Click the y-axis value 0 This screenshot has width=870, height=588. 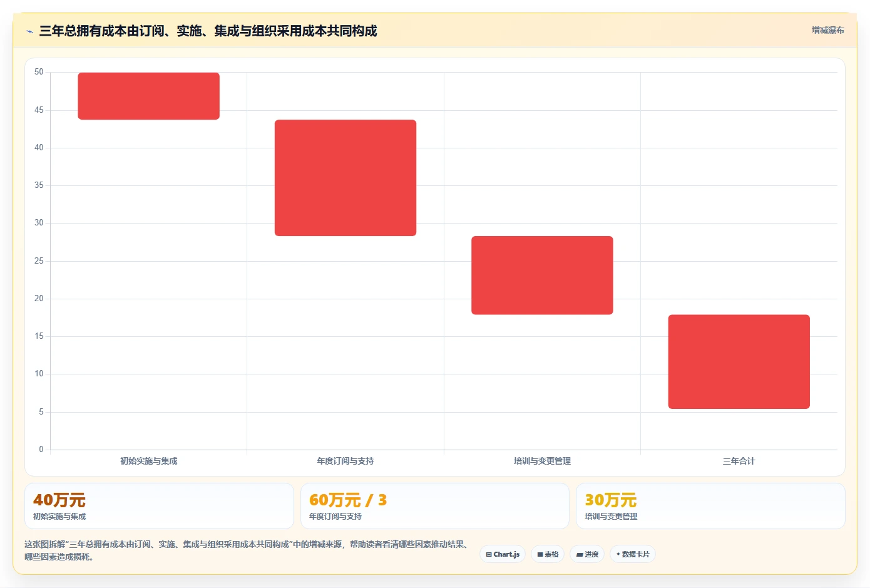pos(41,449)
